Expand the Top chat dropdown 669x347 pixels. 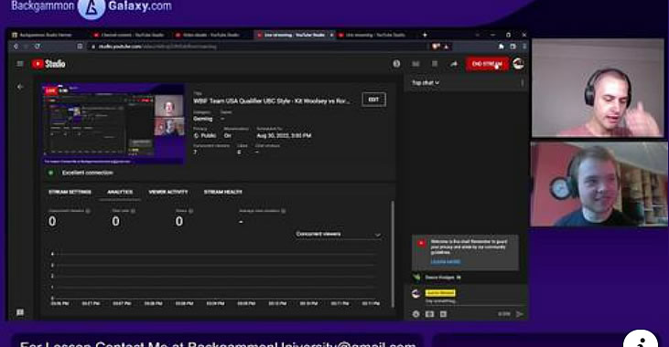click(426, 82)
